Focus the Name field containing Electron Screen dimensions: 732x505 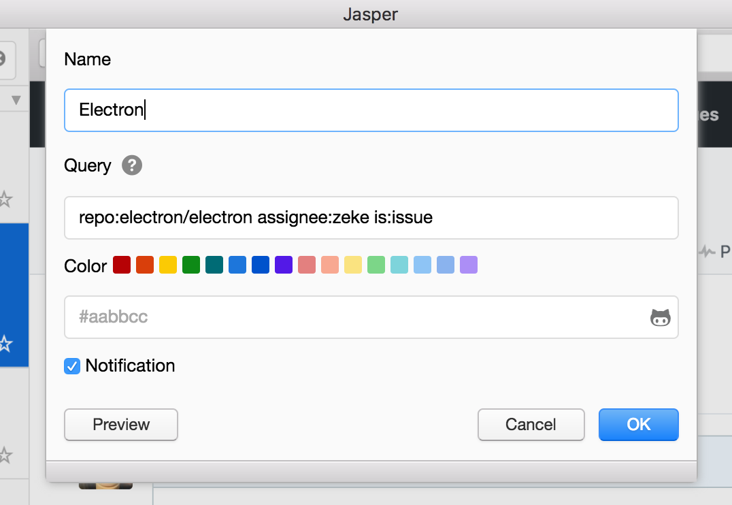[371, 110]
